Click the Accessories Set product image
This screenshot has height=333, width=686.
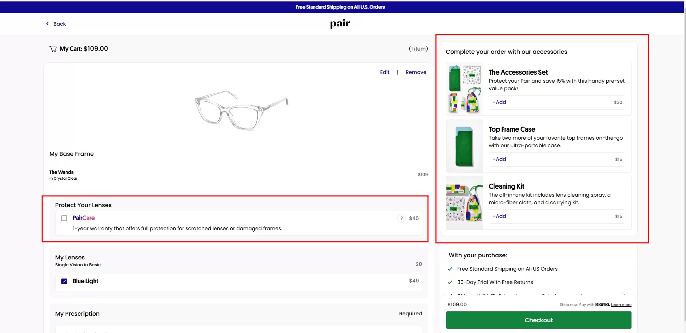tap(464, 88)
